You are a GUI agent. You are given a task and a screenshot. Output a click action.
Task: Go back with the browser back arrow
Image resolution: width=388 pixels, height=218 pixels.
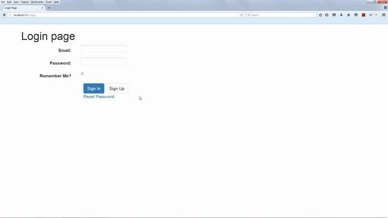click(4, 15)
